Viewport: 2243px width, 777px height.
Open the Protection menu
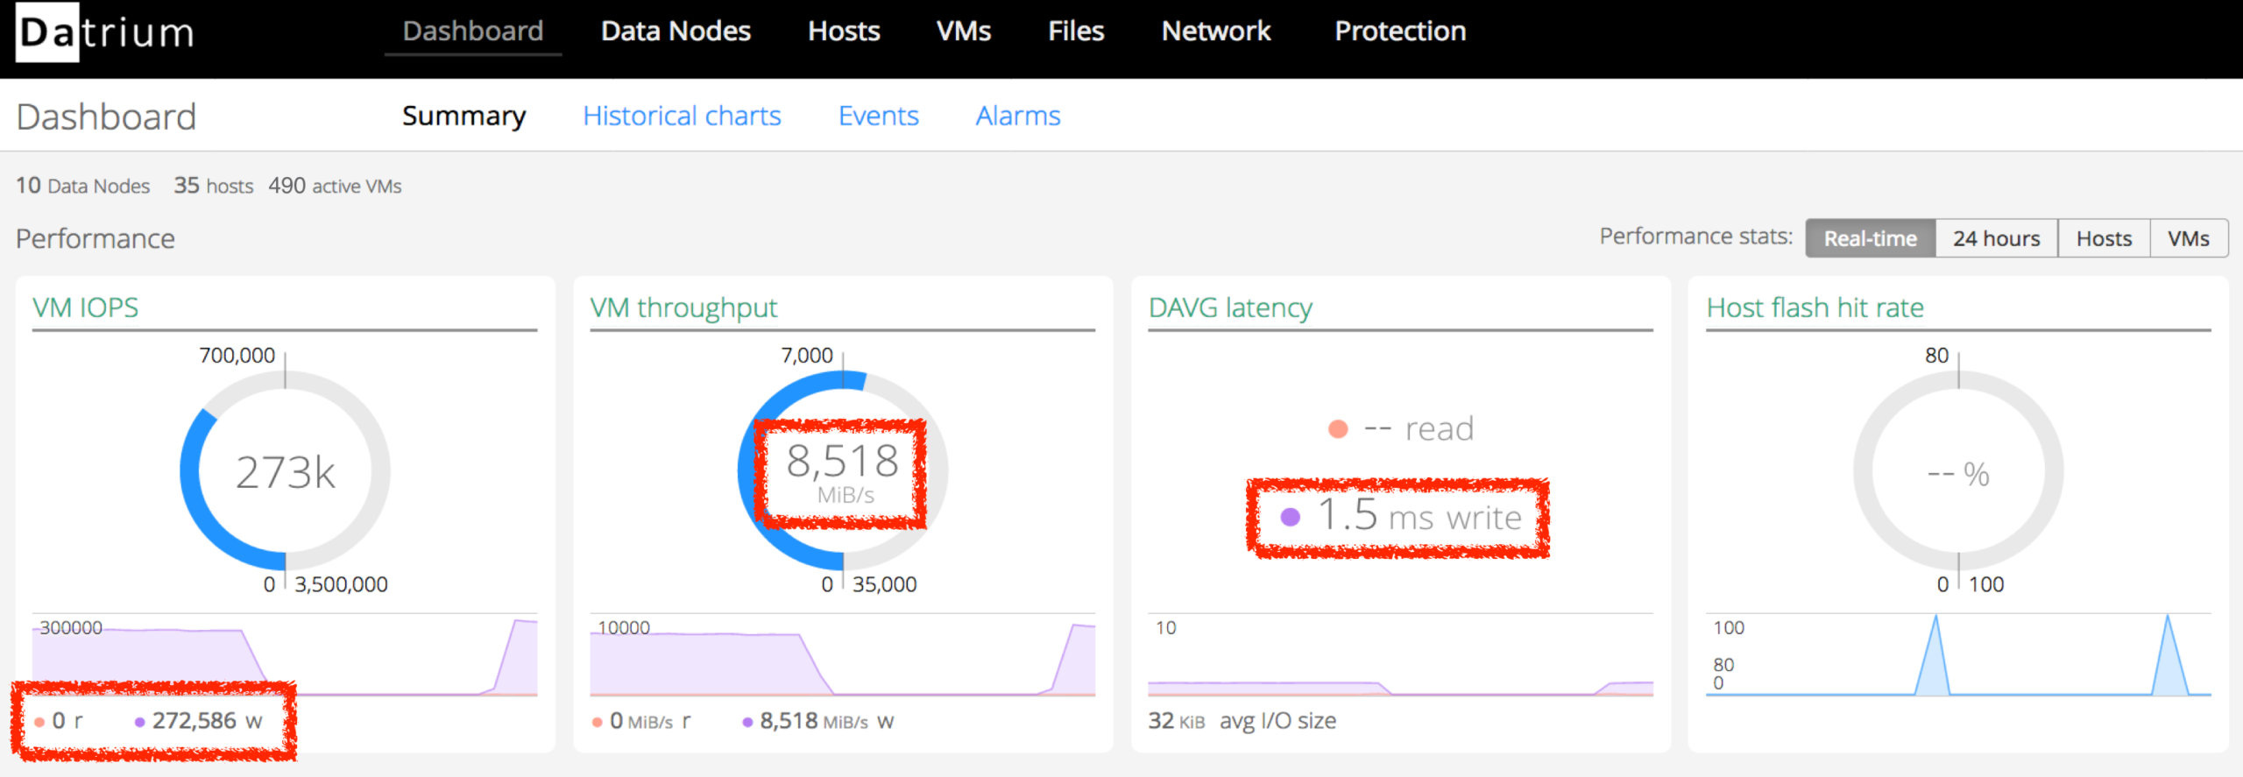(x=1400, y=32)
